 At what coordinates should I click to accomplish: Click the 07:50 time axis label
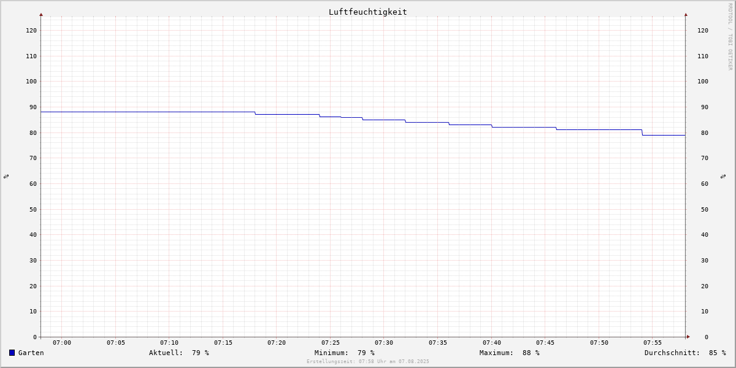[599, 343]
